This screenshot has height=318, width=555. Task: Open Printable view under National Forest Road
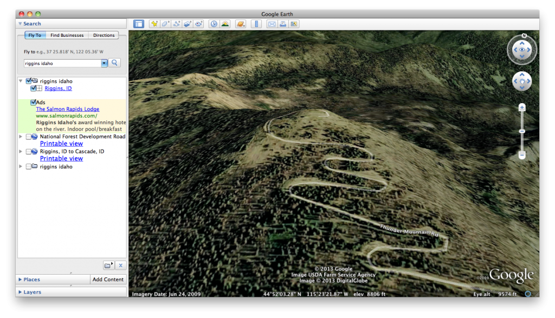pos(62,144)
